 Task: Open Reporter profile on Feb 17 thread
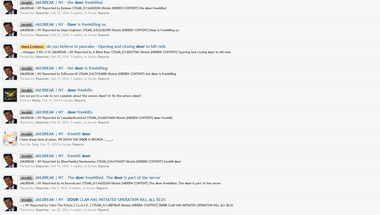42,79
